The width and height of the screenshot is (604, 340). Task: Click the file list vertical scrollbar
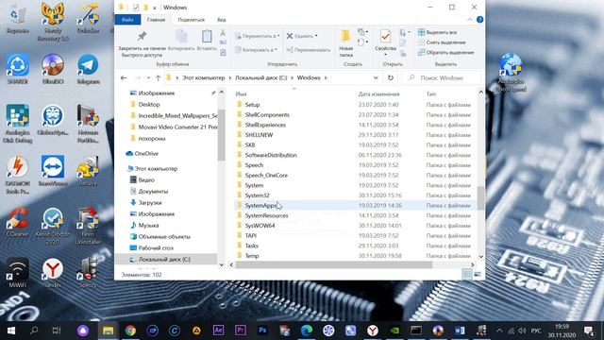tap(480, 197)
